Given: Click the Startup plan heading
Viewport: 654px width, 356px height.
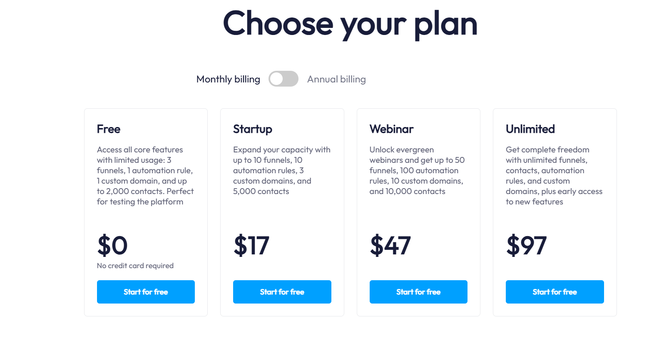Looking at the screenshot, I should 253,129.
